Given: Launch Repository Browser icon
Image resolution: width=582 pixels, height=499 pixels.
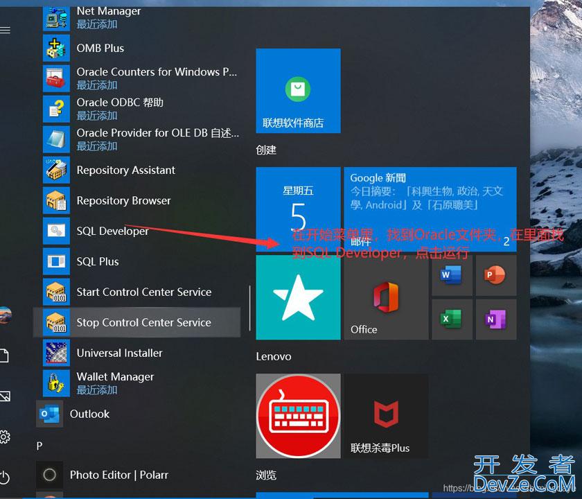Looking at the screenshot, I should pos(56,200).
